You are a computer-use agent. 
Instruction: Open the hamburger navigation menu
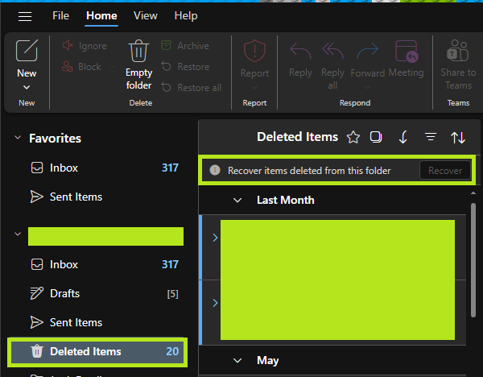click(x=25, y=16)
